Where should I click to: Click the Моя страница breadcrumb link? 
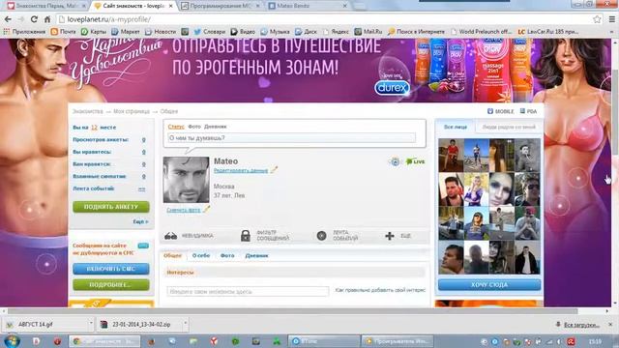click(132, 111)
